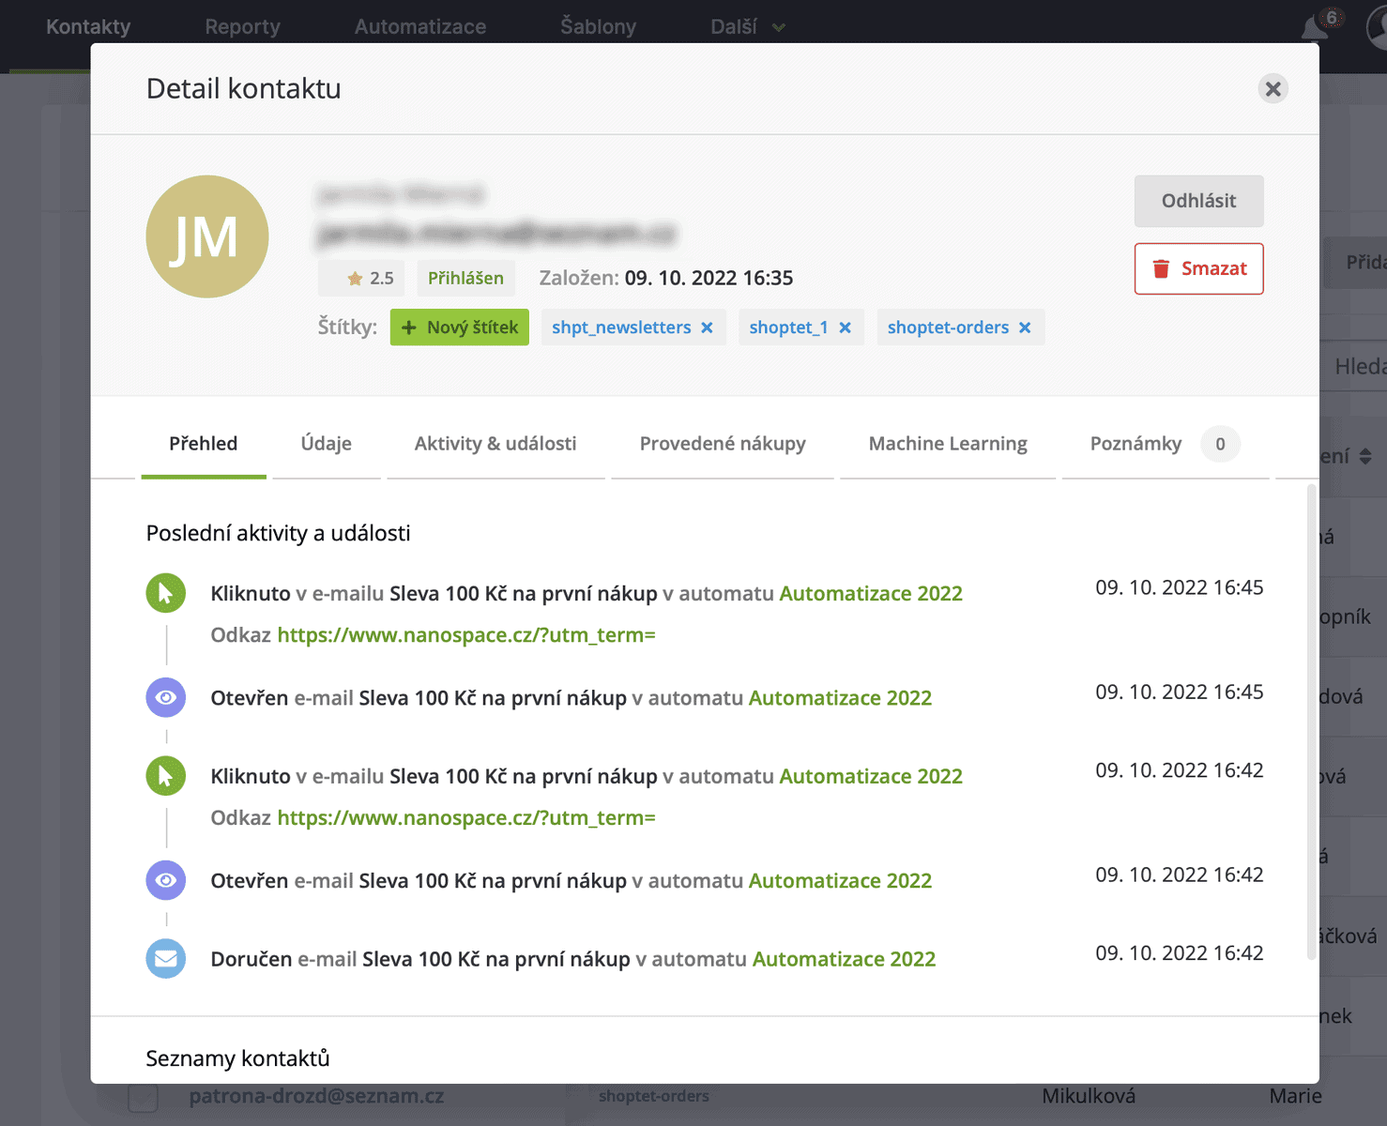Click the star rating 2.5 badge
The width and height of the screenshot is (1387, 1126).
point(370,278)
